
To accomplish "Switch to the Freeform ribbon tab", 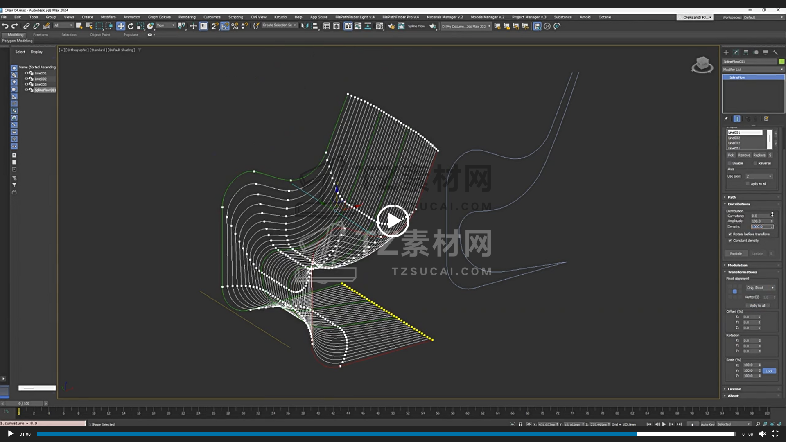I will 41,35.
